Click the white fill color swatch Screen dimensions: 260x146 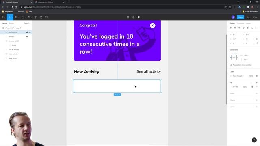(231, 87)
